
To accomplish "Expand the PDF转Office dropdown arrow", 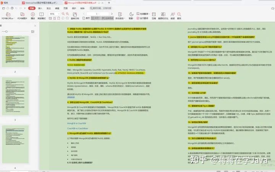I will click(14, 18).
